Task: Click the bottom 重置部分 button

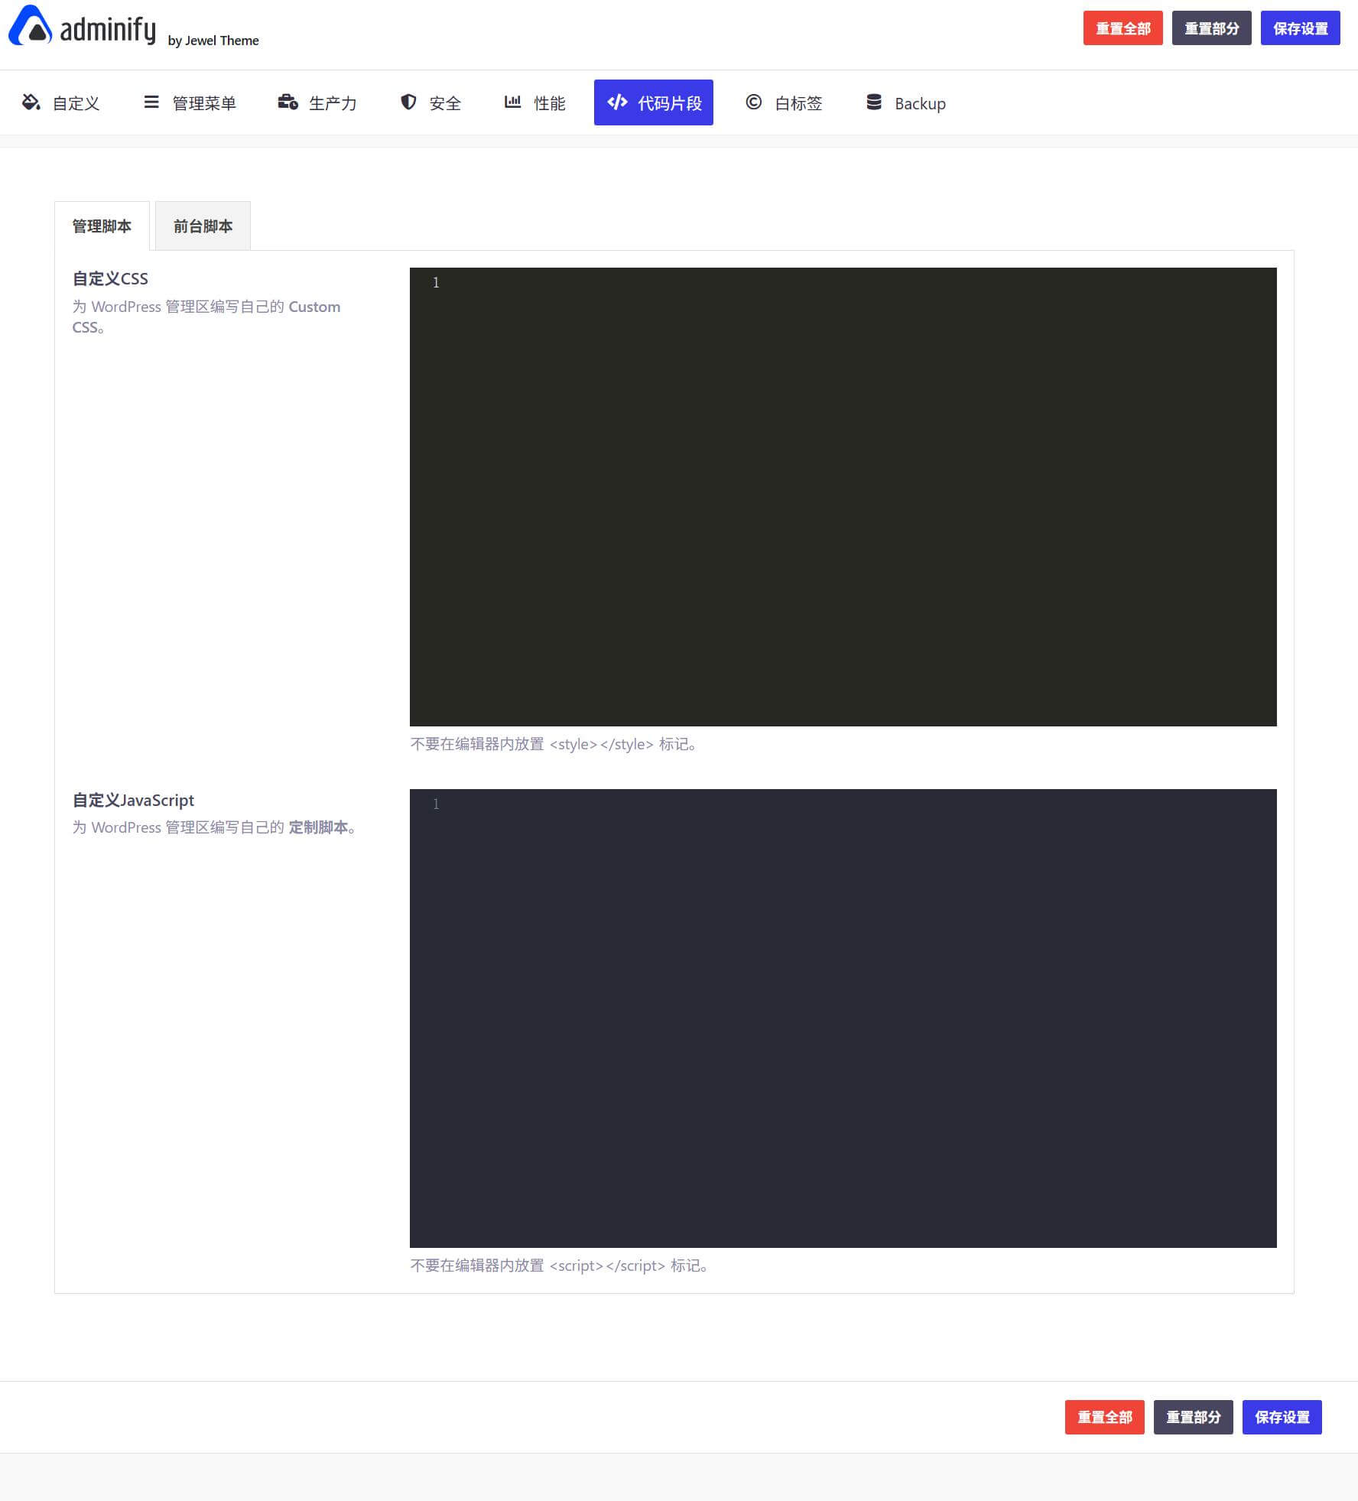Action: tap(1193, 1417)
